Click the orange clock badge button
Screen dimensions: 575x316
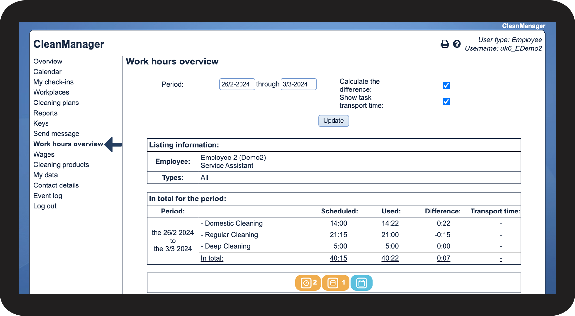coord(308,283)
